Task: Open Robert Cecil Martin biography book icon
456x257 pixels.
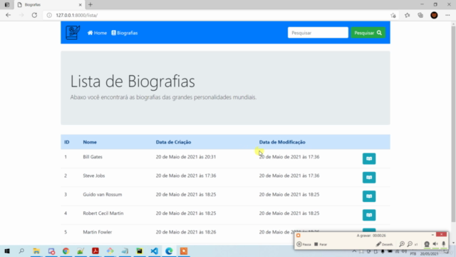Action: pos(369,215)
